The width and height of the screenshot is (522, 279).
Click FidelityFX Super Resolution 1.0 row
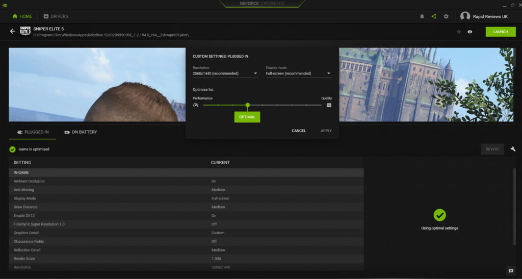(186, 224)
